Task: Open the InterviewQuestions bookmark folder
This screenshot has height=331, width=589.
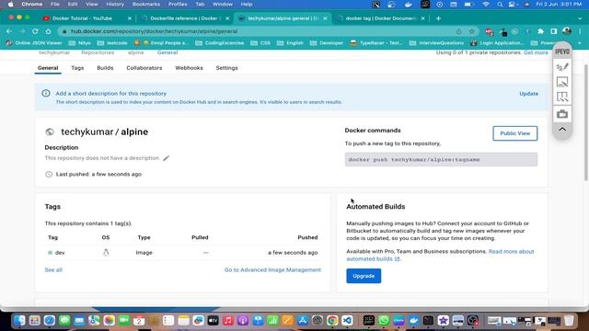Action: pyautogui.click(x=436, y=43)
